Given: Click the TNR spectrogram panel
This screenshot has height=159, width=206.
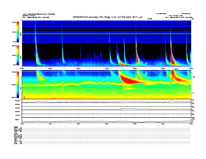Looking at the screenshot, I should pyautogui.click(x=107, y=85).
